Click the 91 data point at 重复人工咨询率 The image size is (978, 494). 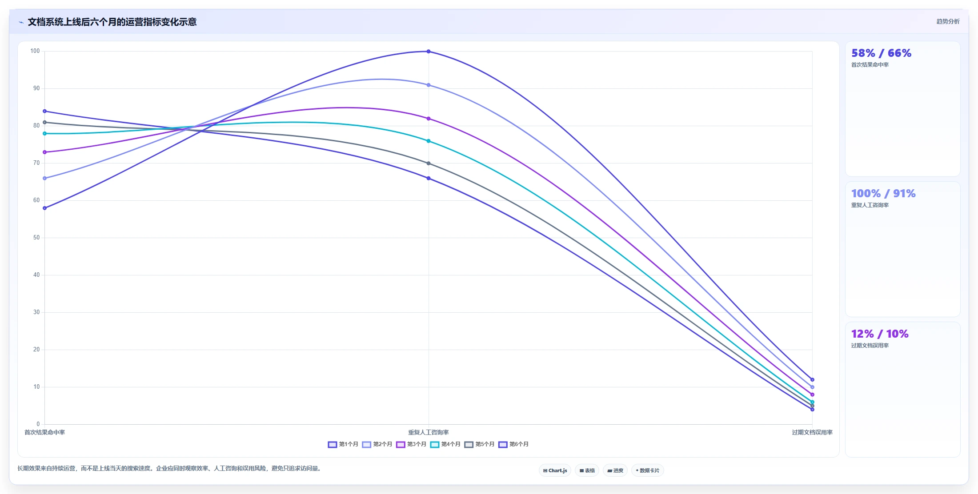429,85
